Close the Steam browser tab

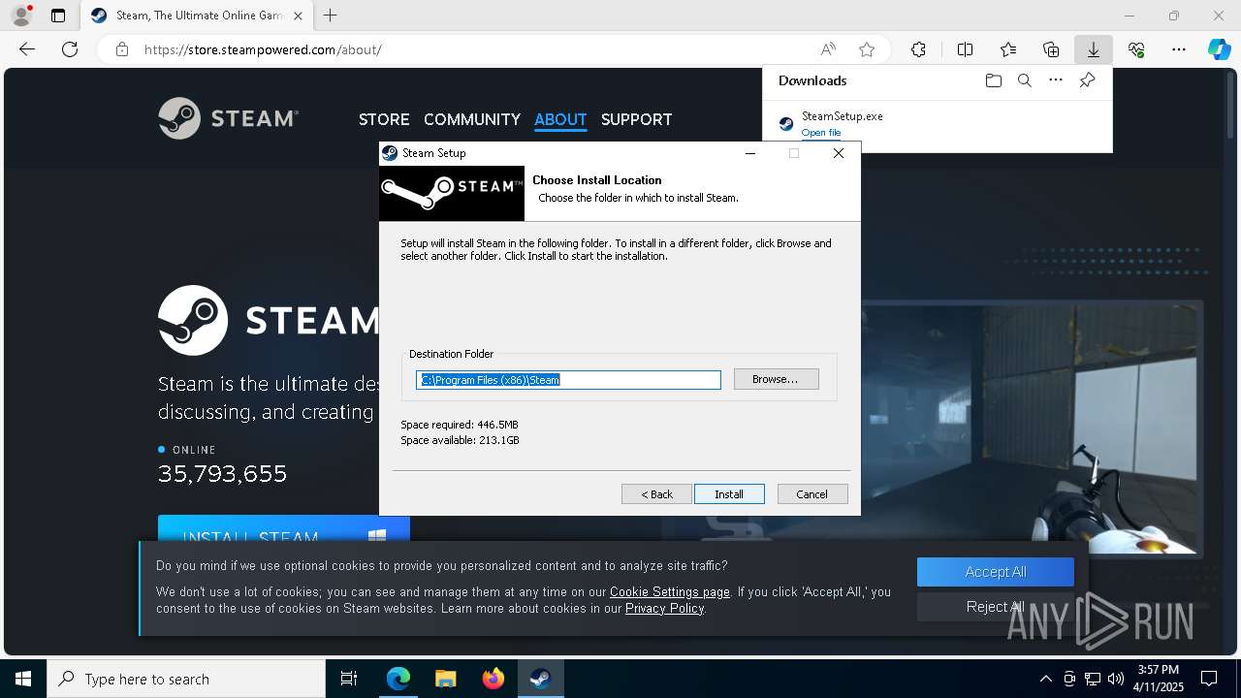click(x=298, y=16)
